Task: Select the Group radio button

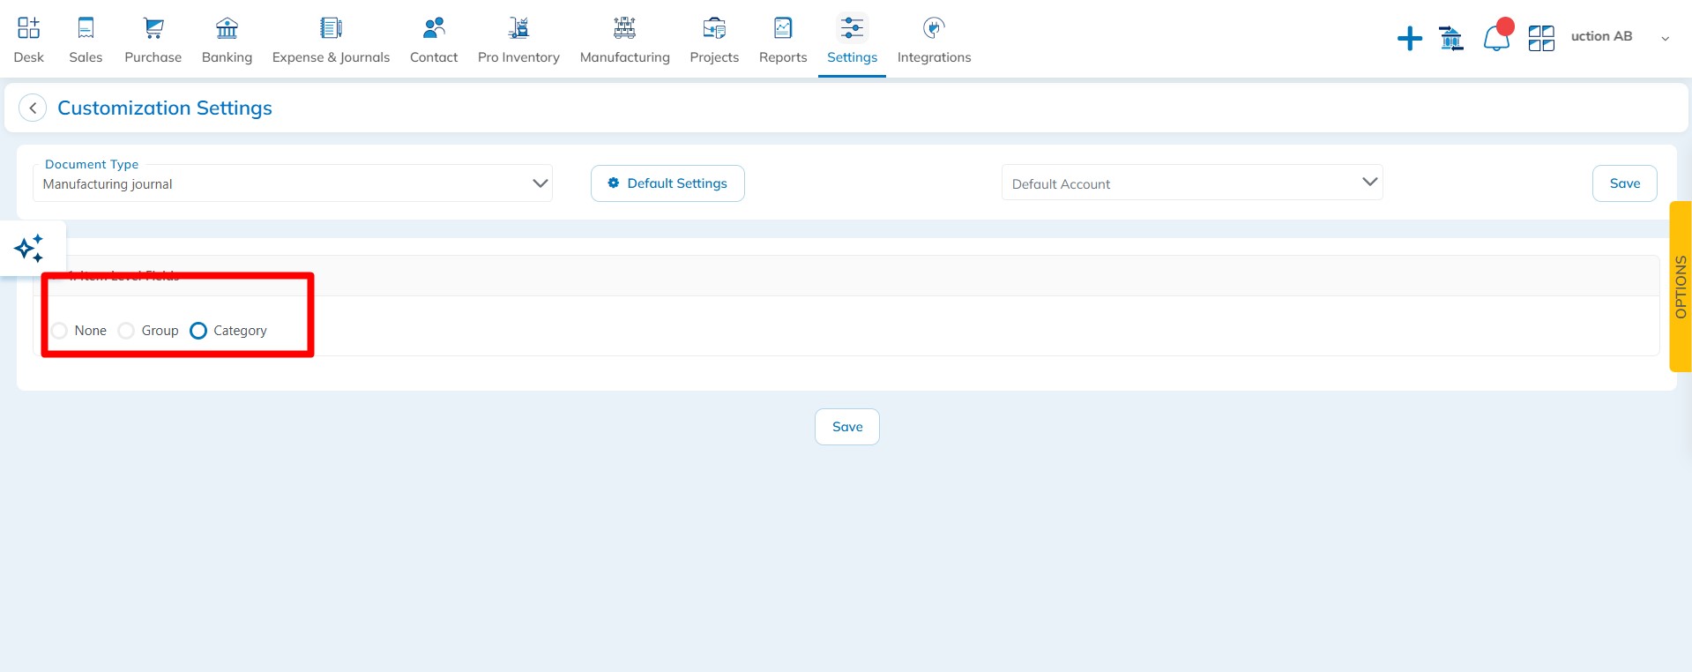Action: tap(127, 331)
